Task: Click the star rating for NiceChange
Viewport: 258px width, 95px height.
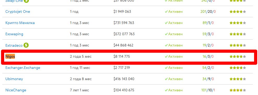Action: pos(238,90)
